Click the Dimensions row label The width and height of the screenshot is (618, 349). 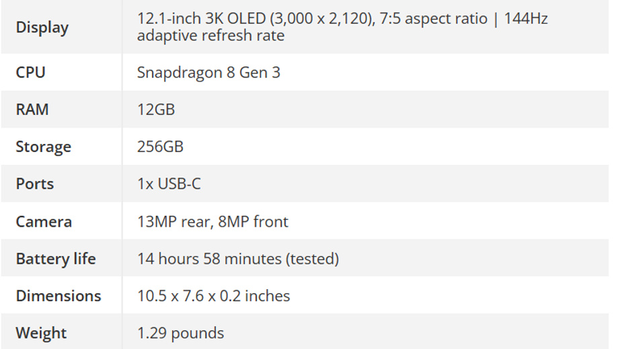click(59, 297)
